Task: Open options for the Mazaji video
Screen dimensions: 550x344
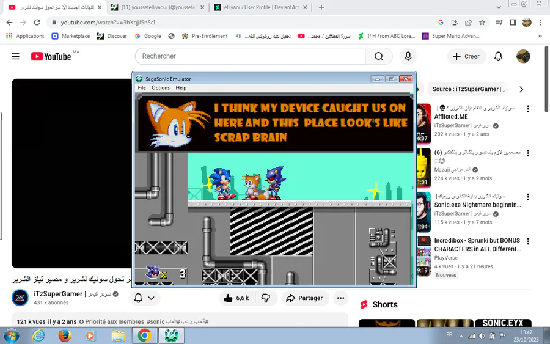Action: [x=528, y=153]
